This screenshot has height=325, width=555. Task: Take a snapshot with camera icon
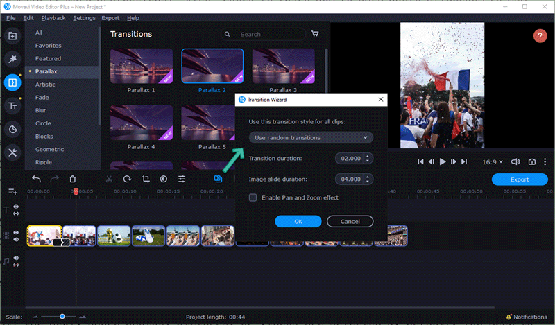point(531,161)
